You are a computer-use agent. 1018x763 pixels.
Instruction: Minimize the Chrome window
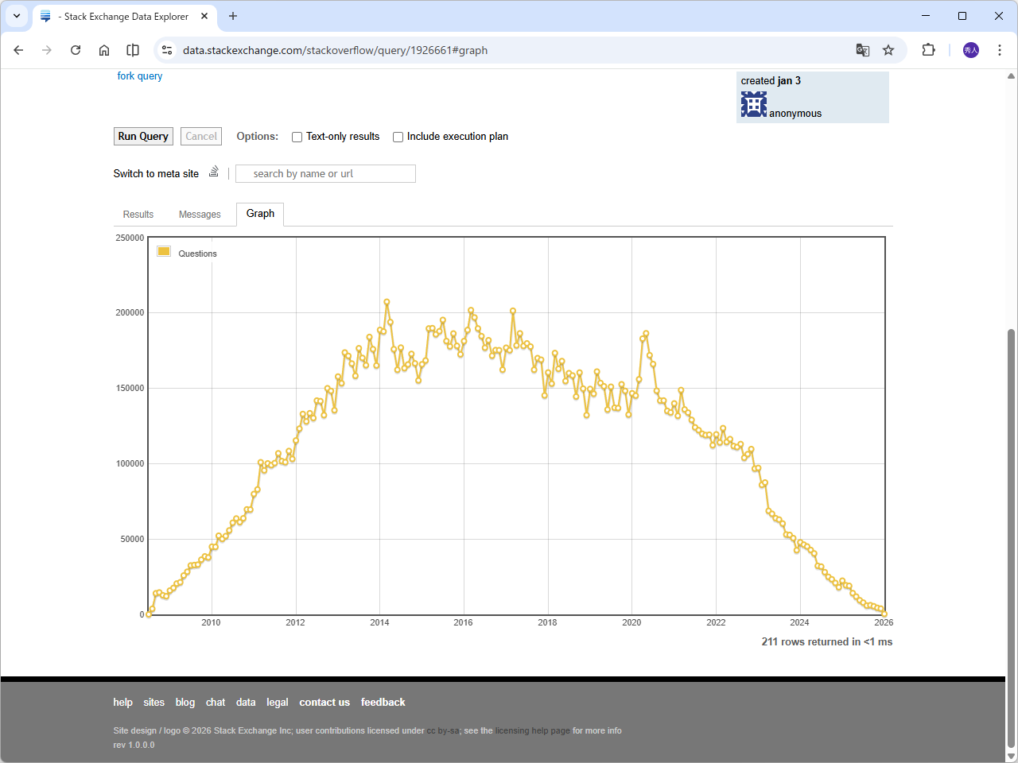[926, 16]
